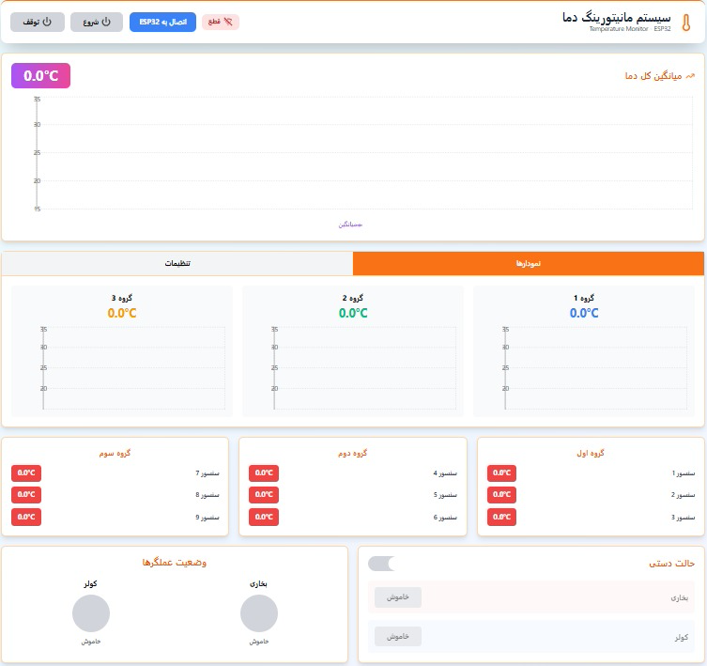Toggle کولر cooler خاموش button

point(398,637)
